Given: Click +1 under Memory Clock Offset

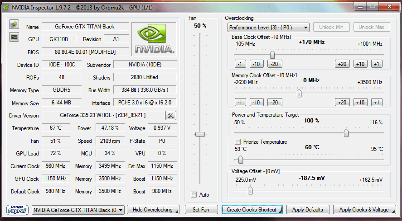Looking at the screenshot, I should tap(377, 103).
